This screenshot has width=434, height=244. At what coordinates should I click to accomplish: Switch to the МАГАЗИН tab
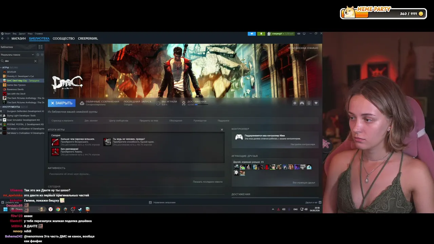pos(19,39)
